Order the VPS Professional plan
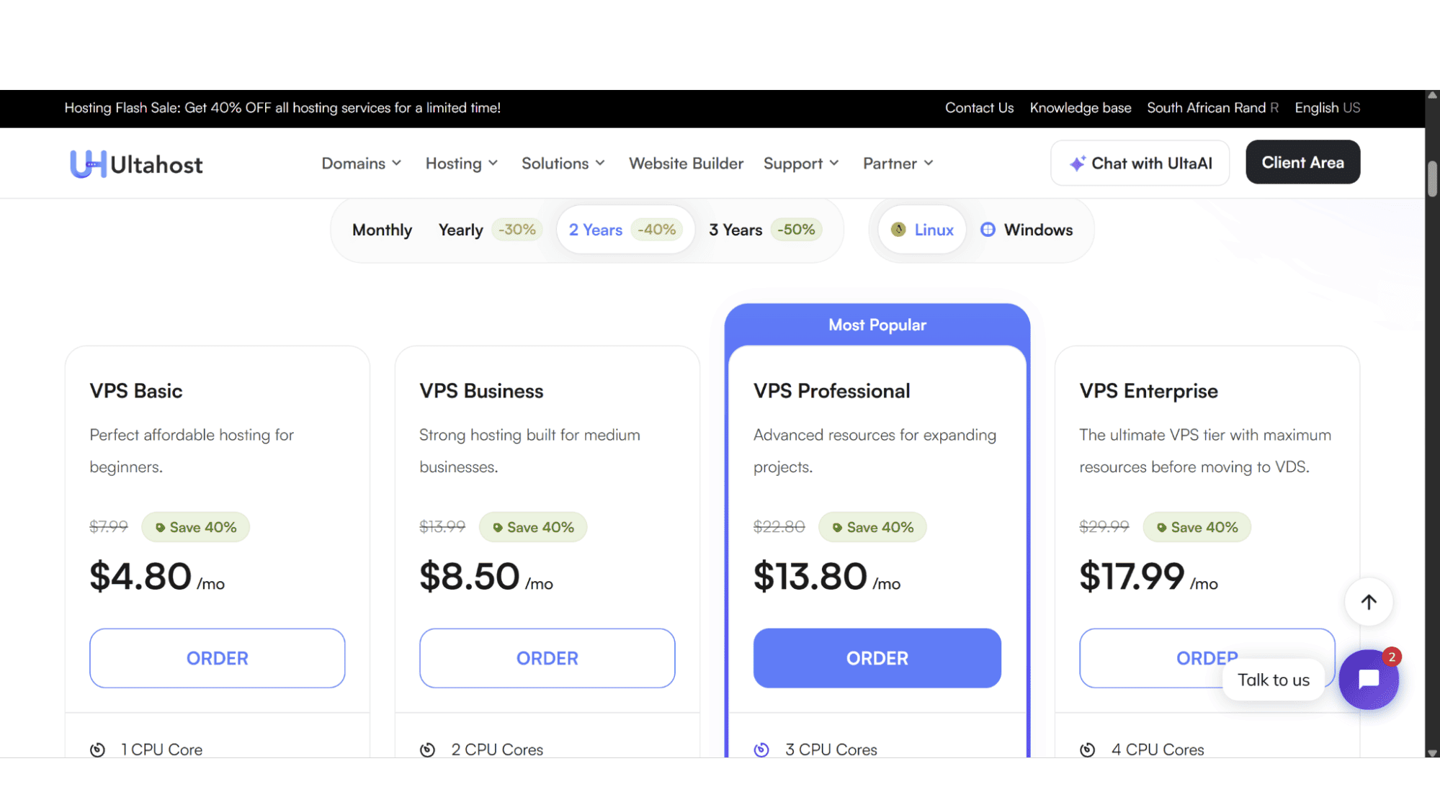The height and width of the screenshot is (810, 1440). click(x=877, y=658)
